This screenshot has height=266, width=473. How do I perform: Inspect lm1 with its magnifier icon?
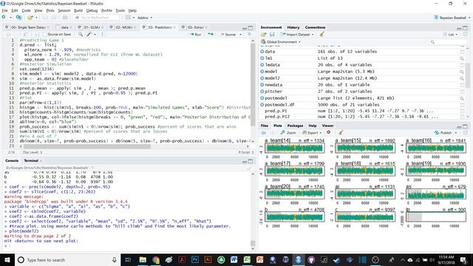click(462, 58)
